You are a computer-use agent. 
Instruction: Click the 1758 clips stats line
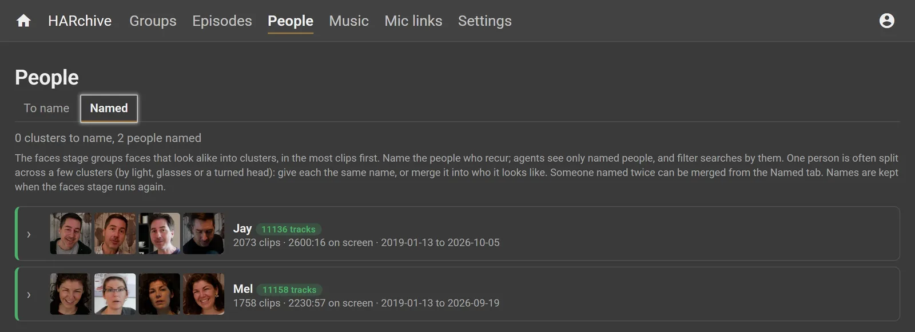point(366,303)
